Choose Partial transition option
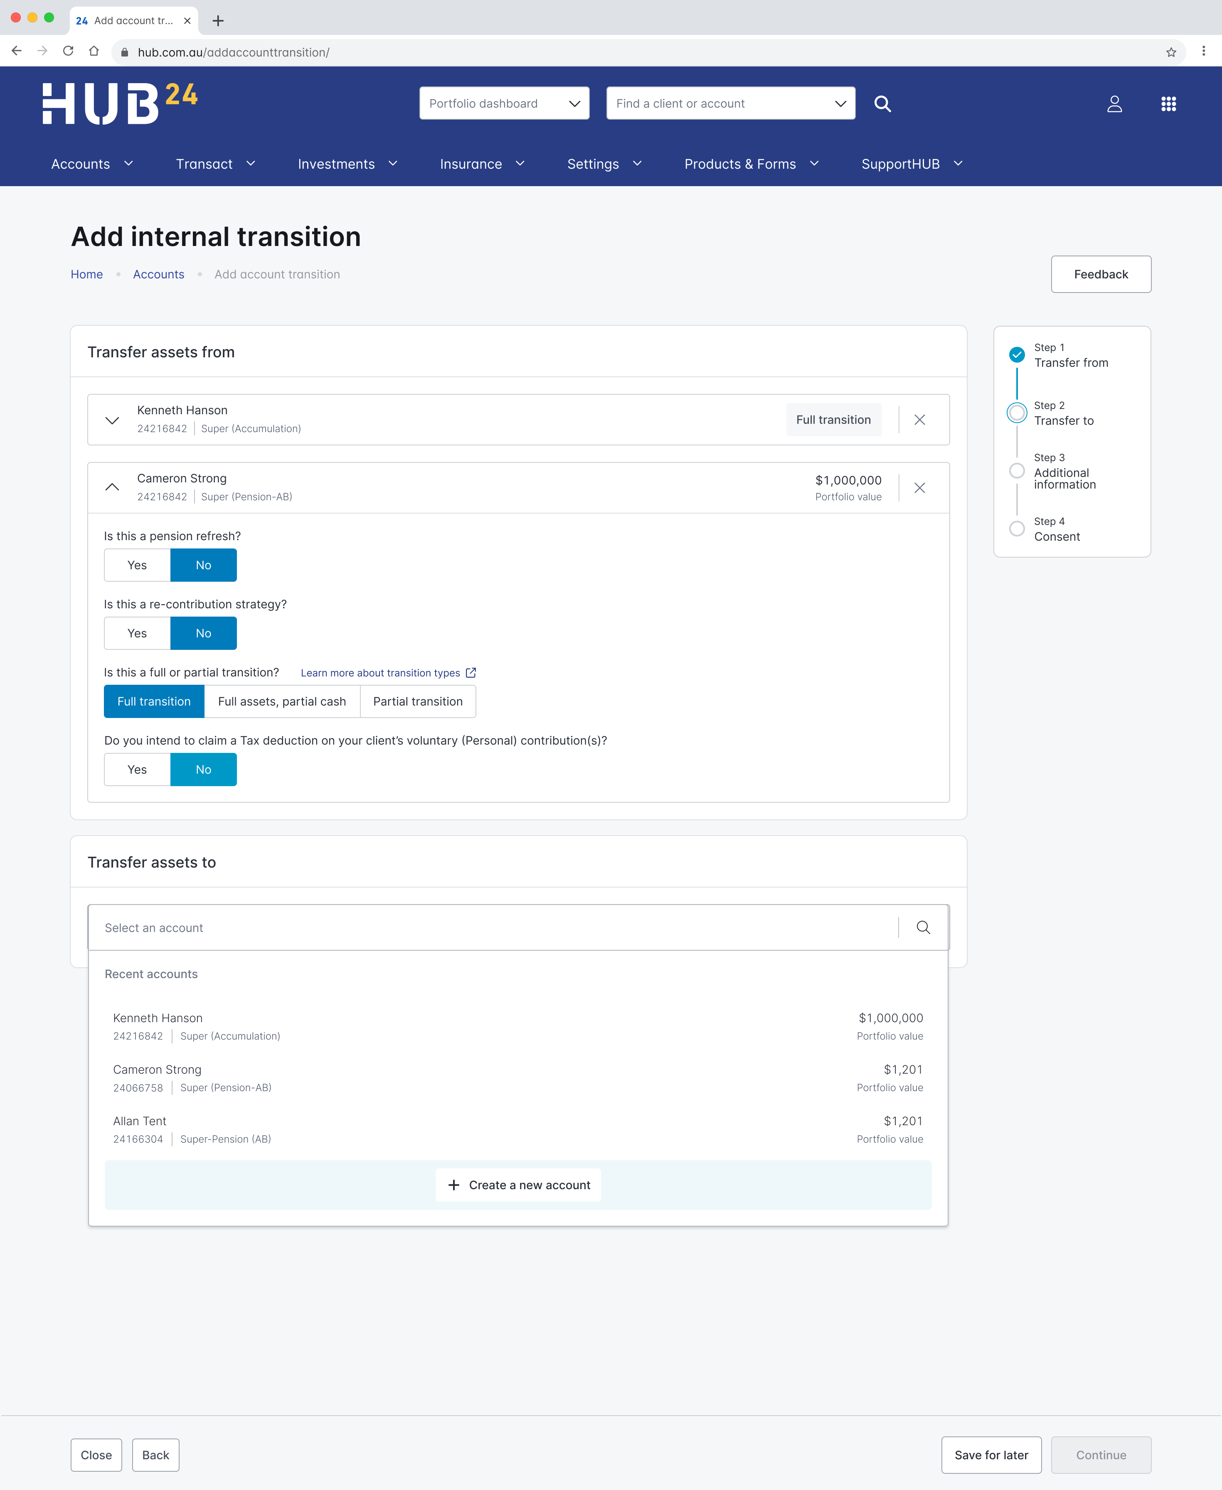 [418, 702]
